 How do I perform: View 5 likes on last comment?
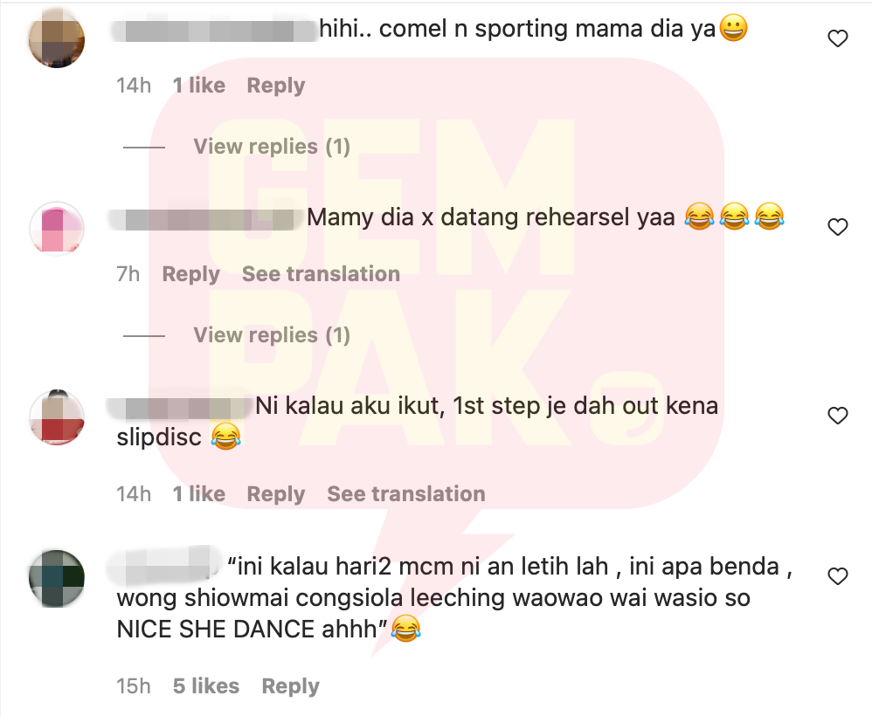[x=205, y=686]
